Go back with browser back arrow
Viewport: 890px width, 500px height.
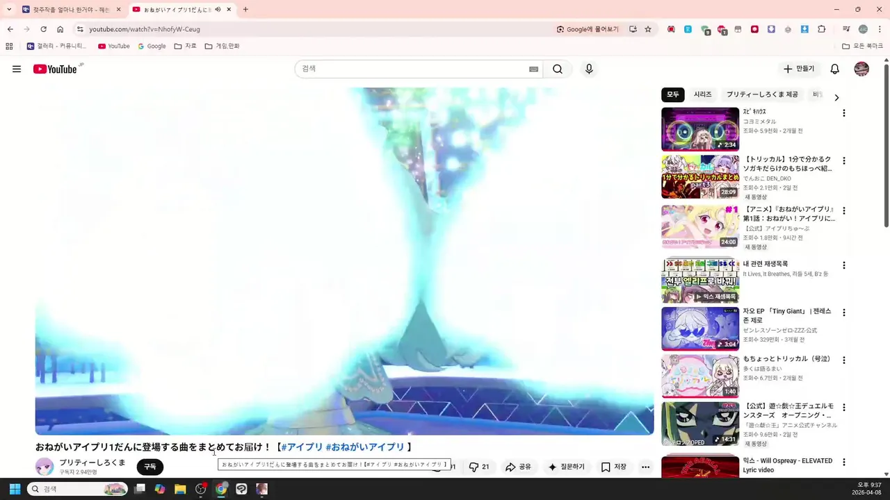point(10,29)
